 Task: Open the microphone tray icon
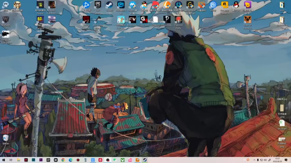point(258,160)
